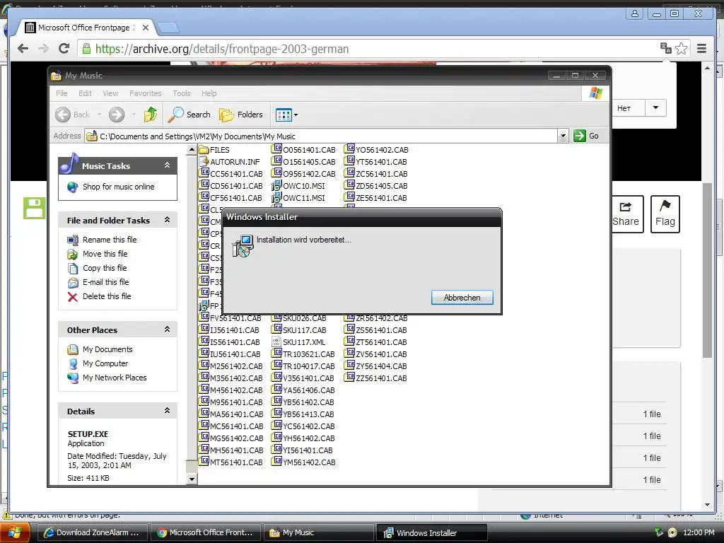
Task: Select YB561413.CAB file name
Action: click(308, 414)
